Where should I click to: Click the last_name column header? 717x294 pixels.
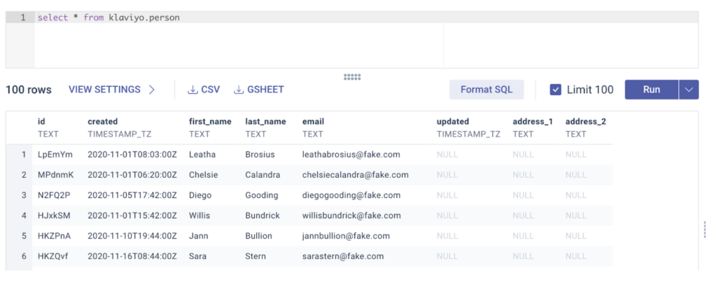[265, 122]
